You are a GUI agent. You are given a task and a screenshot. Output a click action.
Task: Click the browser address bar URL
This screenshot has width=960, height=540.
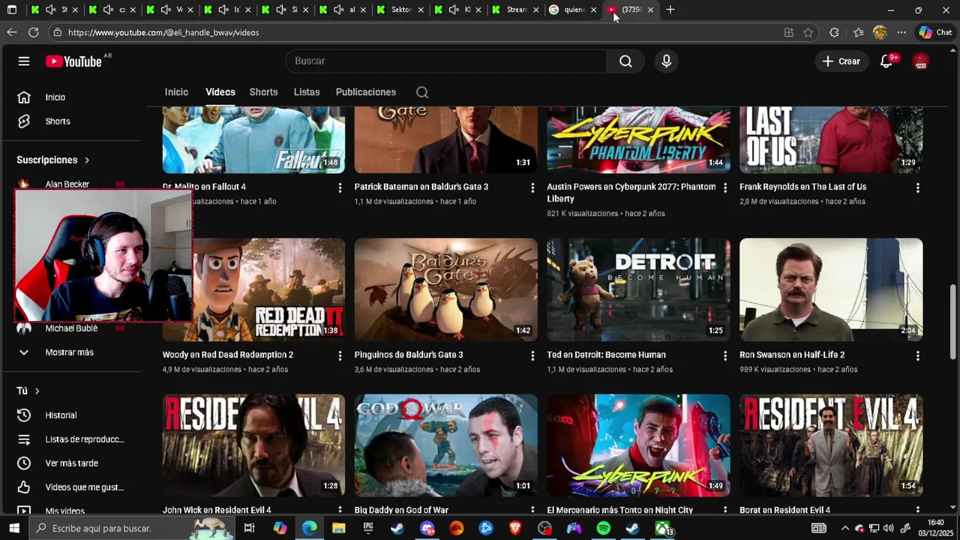click(x=163, y=32)
